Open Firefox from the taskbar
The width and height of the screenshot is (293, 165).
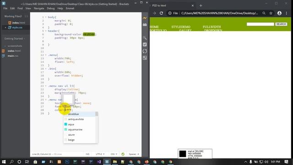pyautogui.click(x=146, y=162)
